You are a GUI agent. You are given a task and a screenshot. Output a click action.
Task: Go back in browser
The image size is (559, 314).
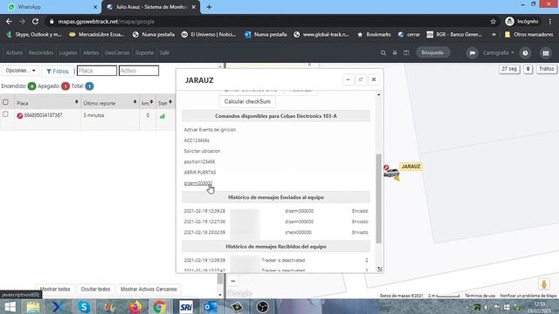(9, 21)
